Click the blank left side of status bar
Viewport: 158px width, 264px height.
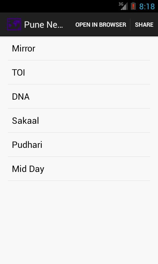pyautogui.click(x=59, y=6)
